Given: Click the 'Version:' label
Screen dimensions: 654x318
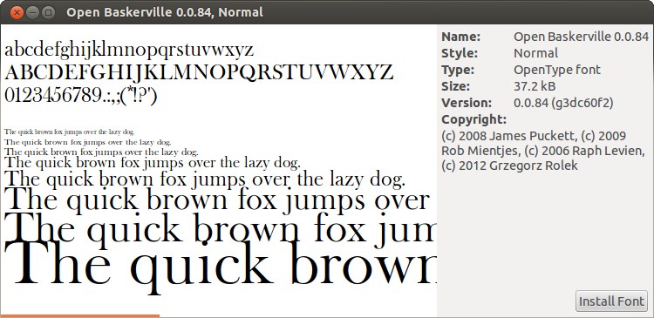Looking at the screenshot, I should tap(467, 103).
